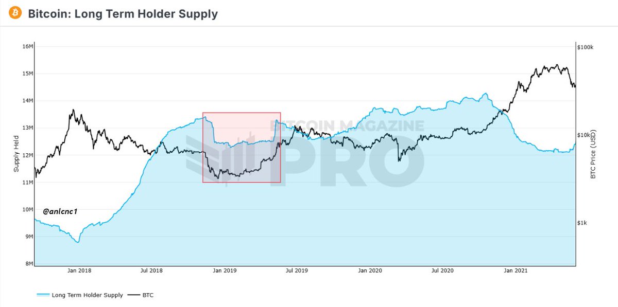Viewport: 618px width, 307px height.
Task: Click the orange Bitcoin logo icon
Action: point(15,13)
